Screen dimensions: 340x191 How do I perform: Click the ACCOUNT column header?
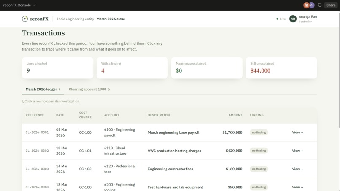tap(111, 115)
